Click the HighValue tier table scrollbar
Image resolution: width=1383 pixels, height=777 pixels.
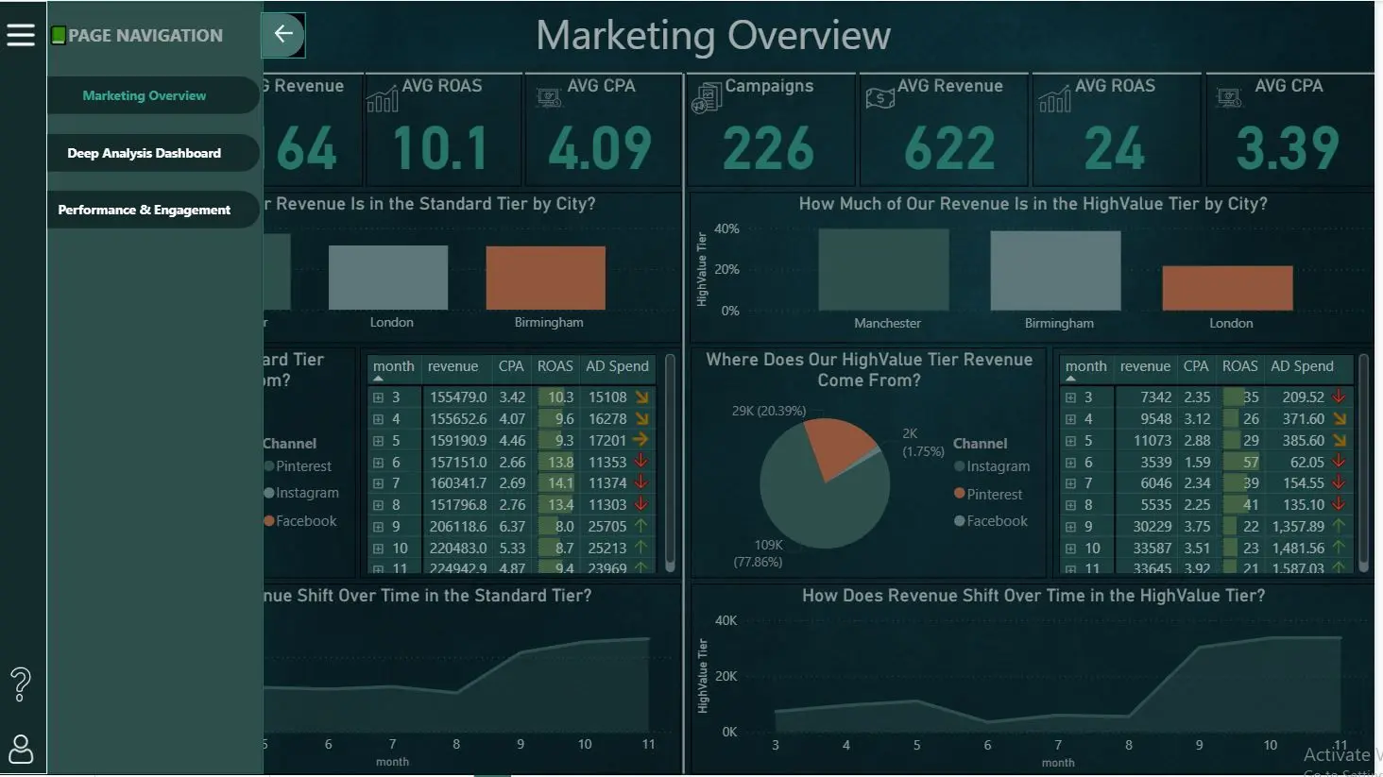(1363, 463)
